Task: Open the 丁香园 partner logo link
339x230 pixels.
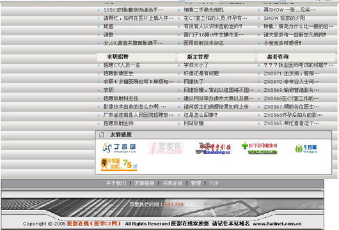Action: [x=119, y=148]
